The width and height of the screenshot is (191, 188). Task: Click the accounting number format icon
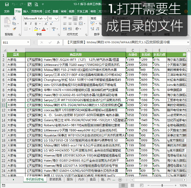(x=93, y=24)
